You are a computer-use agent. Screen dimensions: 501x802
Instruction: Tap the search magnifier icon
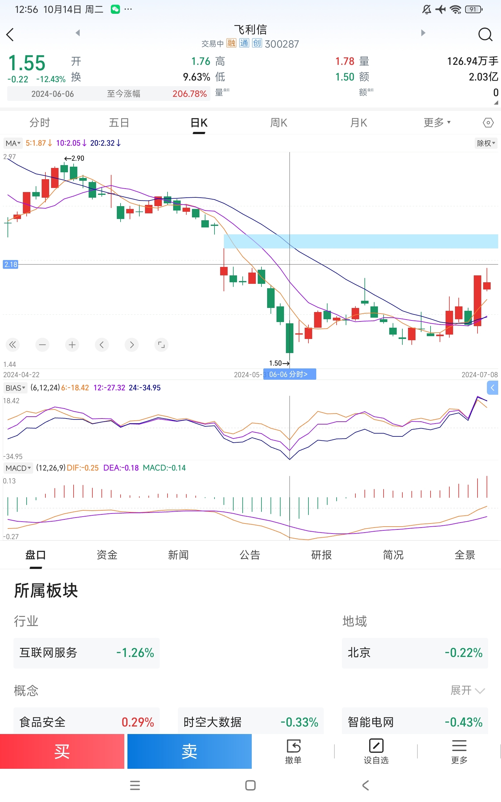click(485, 34)
